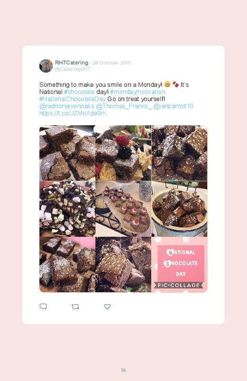Click the reply speech bubble icon
The height and width of the screenshot is (381, 247).
pos(43,307)
